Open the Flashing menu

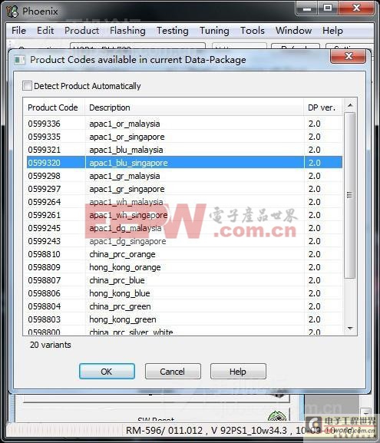click(127, 31)
